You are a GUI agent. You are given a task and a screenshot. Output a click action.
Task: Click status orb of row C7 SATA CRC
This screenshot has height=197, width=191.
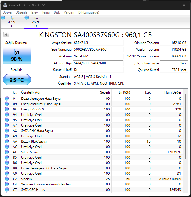tap(7, 189)
